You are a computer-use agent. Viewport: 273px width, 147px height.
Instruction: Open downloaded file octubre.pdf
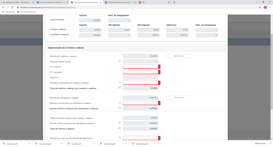(x=76, y=144)
